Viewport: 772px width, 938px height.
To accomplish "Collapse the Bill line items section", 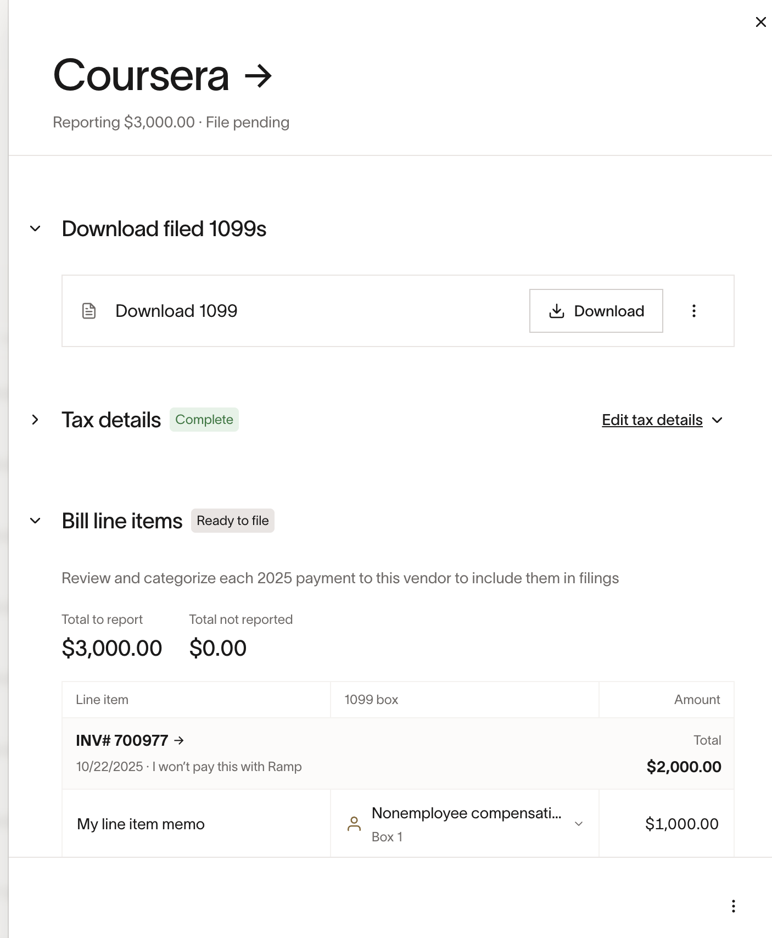I will click(35, 521).
